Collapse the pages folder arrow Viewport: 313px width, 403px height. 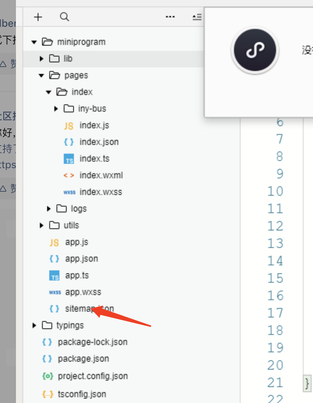click(x=41, y=75)
